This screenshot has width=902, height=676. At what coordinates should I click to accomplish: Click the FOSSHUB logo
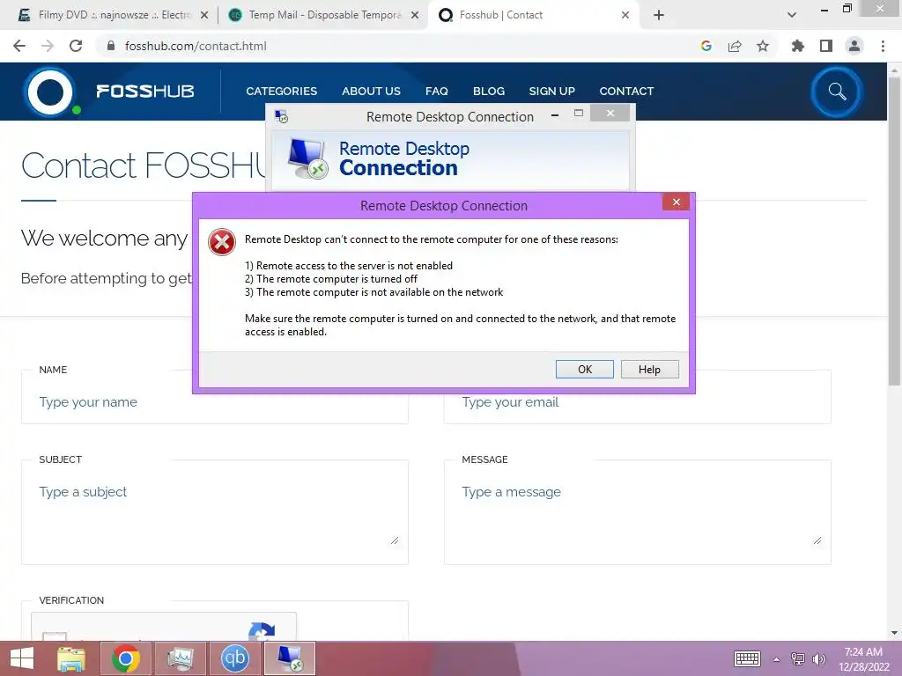108,92
